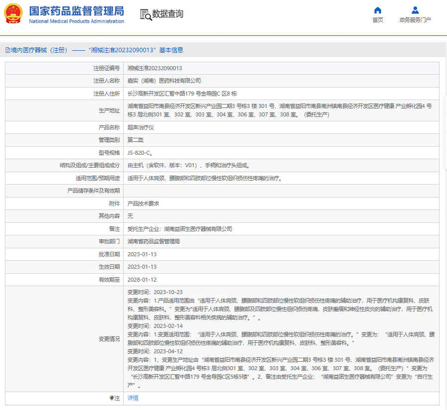Select the 数据查询 heading text
447x410 pixels.
[168, 14]
